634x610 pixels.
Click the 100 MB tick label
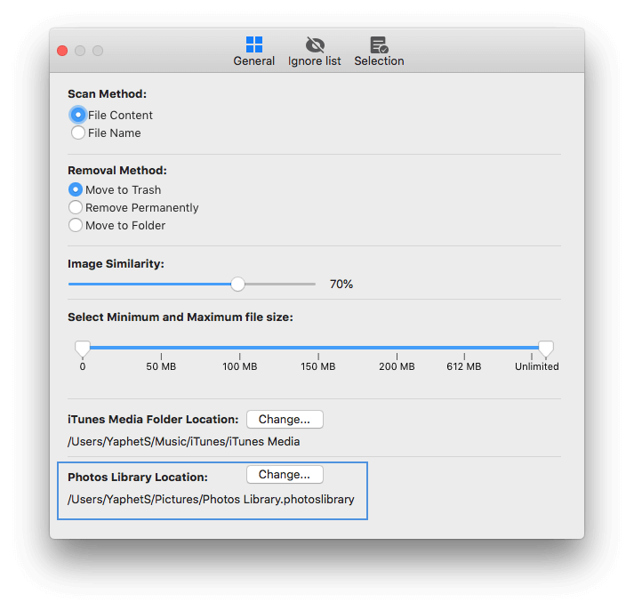tap(240, 366)
